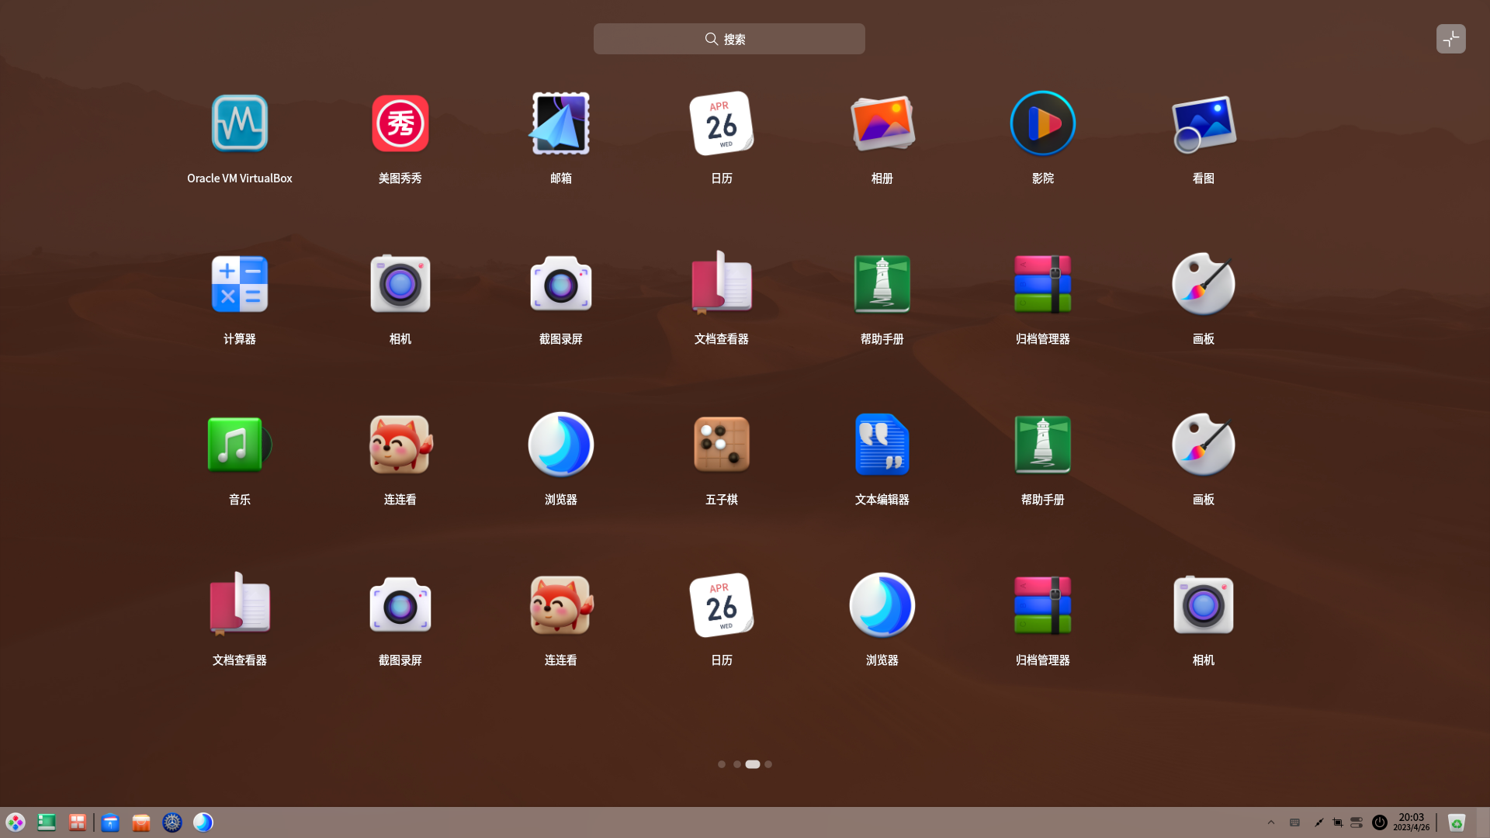The height and width of the screenshot is (838, 1490).
Task: Open the 日历 calendar app
Action: point(721,124)
